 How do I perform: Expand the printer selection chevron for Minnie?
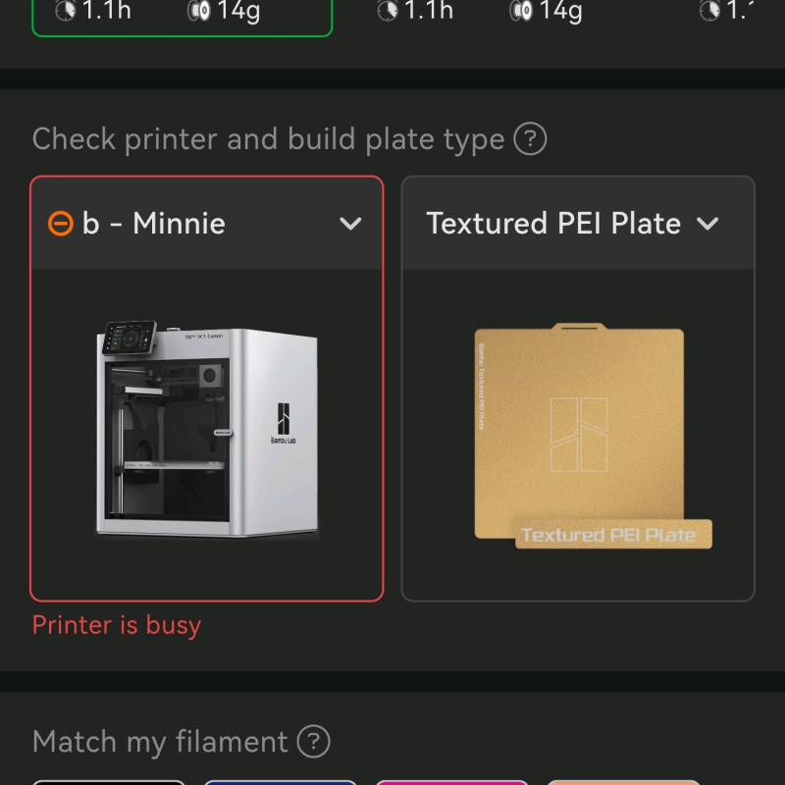pos(350,224)
